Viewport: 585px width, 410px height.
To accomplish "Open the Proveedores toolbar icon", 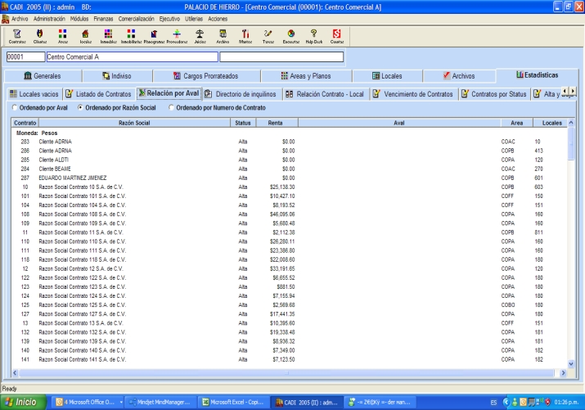I will click(x=177, y=34).
